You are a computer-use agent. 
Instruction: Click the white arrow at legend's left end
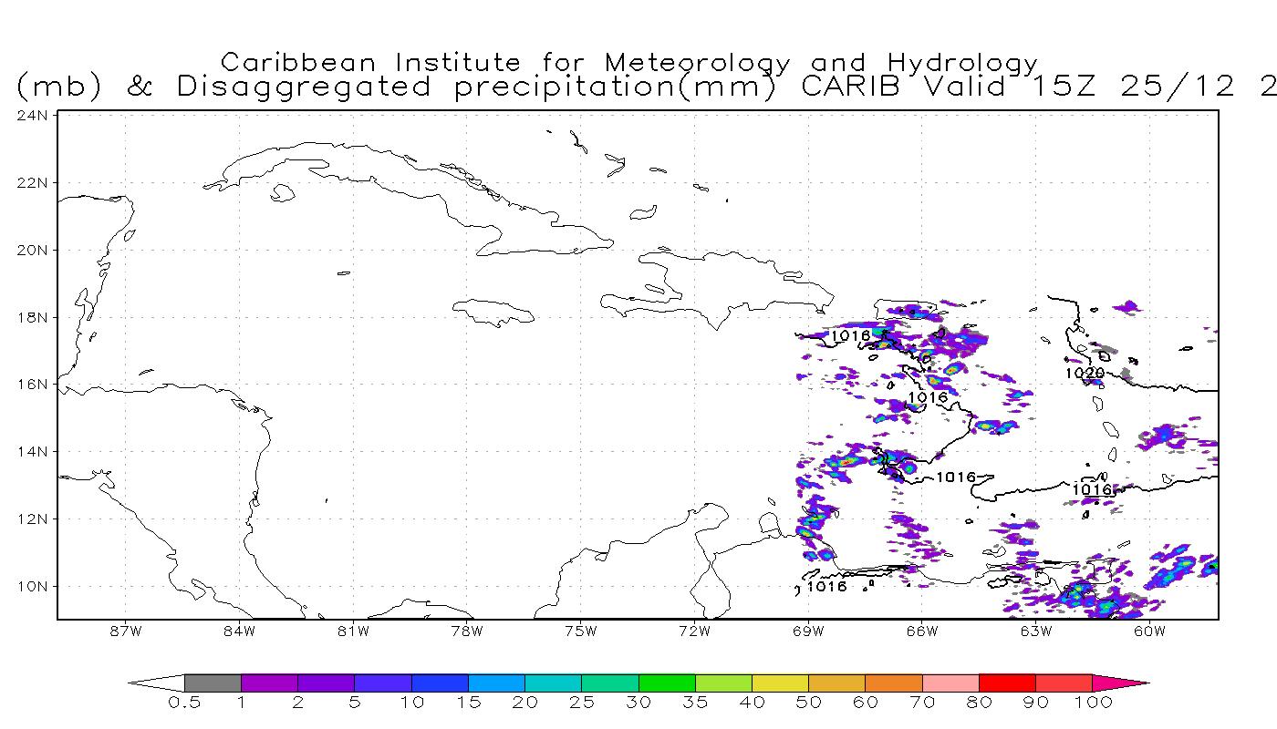157,683
